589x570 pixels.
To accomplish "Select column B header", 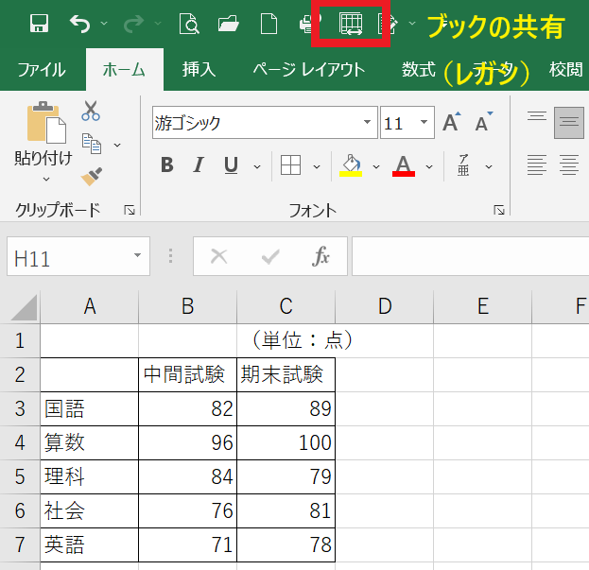I will (x=188, y=306).
